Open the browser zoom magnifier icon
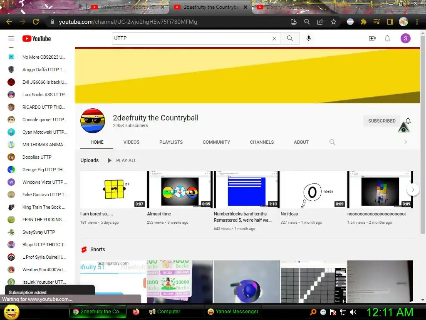 pyautogui.click(x=307, y=22)
